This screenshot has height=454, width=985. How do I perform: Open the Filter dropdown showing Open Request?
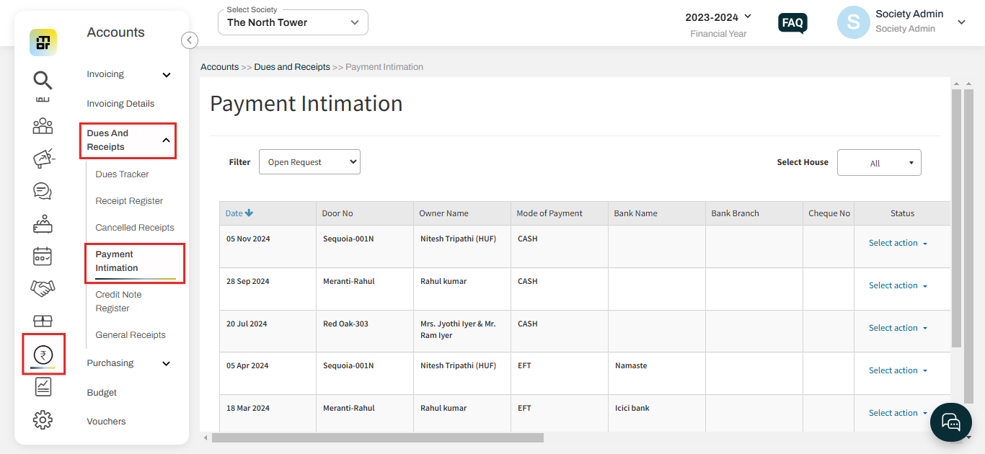[x=309, y=161]
